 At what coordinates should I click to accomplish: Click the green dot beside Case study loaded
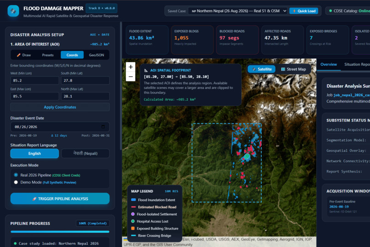click(x=15, y=243)
